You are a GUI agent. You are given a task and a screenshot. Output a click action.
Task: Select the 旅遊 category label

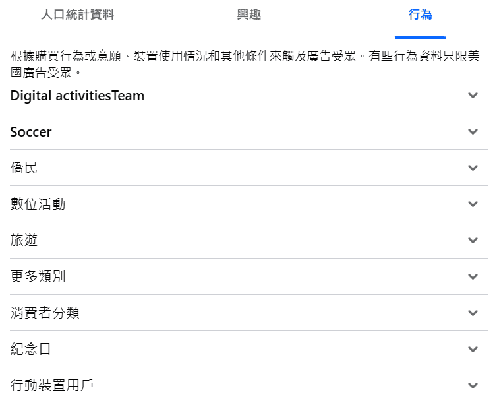tap(24, 240)
